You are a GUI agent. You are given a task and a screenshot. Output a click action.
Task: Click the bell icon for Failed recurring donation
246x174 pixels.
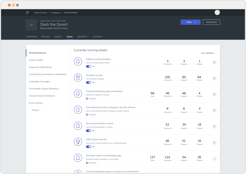pos(78,61)
